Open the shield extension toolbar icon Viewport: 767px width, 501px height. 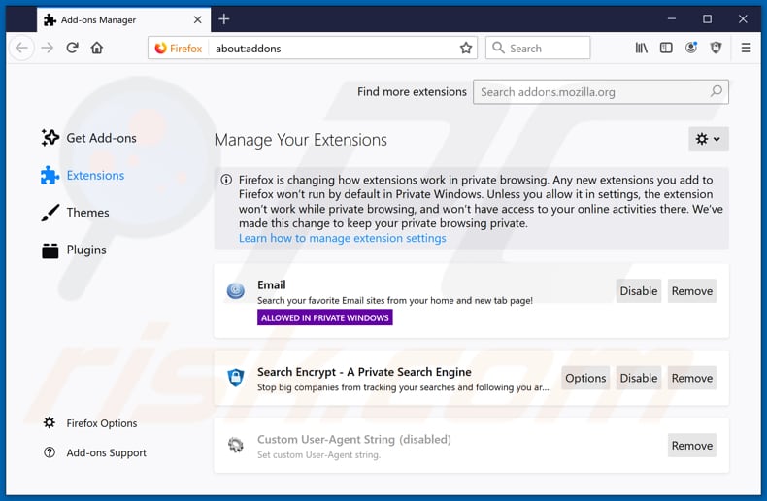coord(717,48)
